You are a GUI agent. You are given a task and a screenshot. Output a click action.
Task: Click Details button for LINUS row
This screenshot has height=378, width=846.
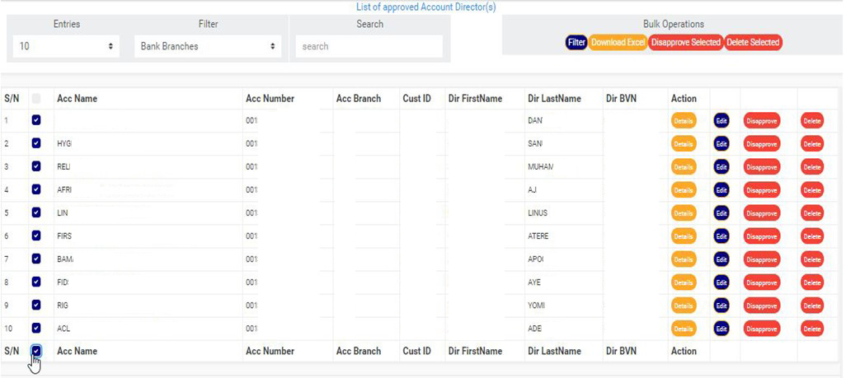tap(683, 213)
